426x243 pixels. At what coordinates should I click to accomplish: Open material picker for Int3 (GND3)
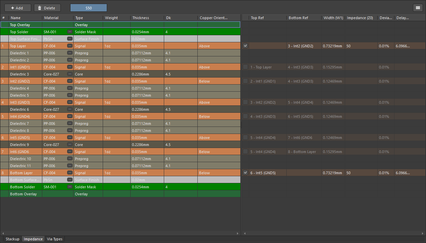pyautogui.click(x=69, y=102)
